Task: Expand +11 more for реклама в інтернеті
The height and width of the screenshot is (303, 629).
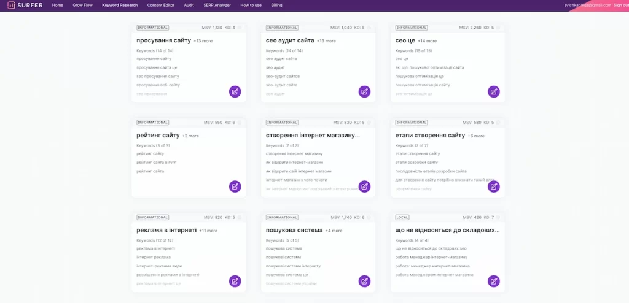Action: pyautogui.click(x=208, y=231)
